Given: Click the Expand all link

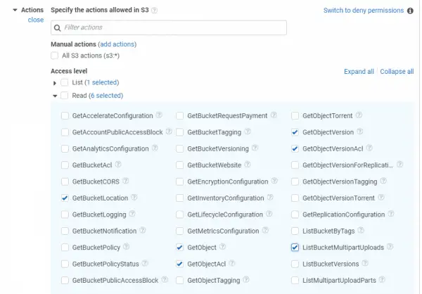Looking at the screenshot, I should coord(359,72).
